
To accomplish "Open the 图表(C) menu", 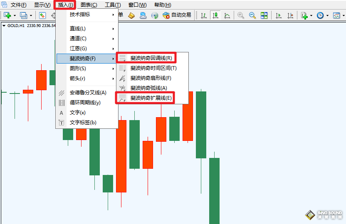I will (x=89, y=5).
